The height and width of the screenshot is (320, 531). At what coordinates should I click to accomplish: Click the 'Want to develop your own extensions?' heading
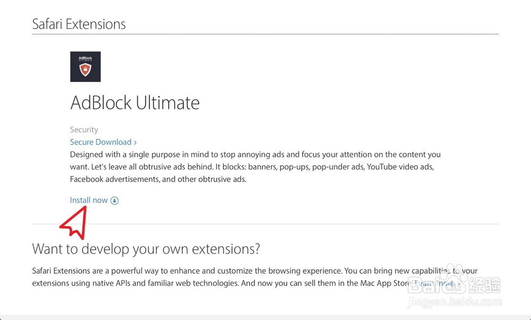coord(146,248)
